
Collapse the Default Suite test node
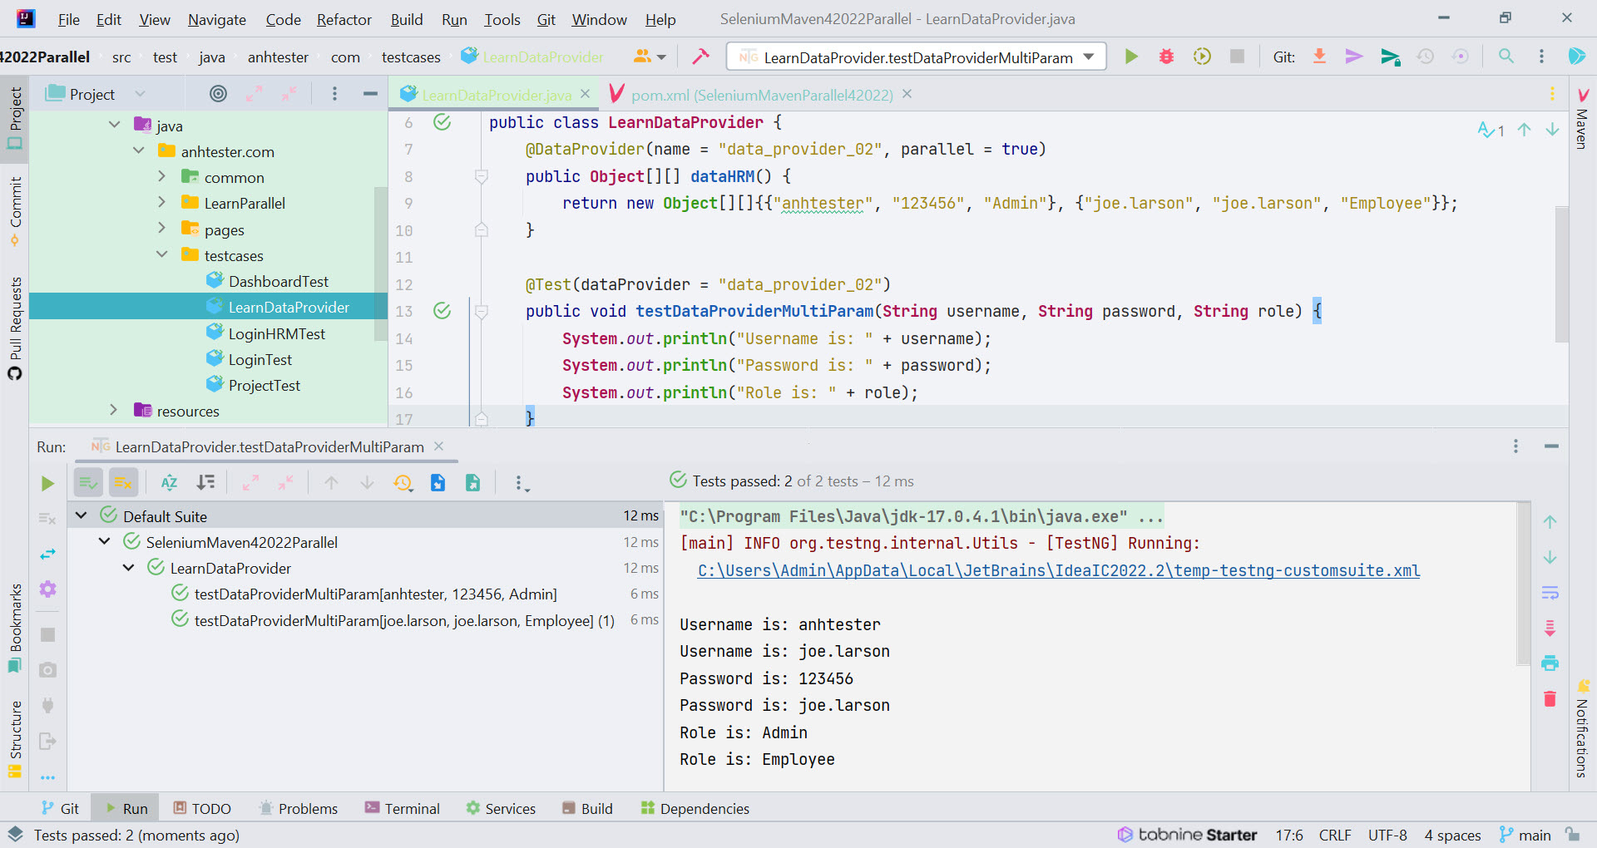(x=81, y=515)
